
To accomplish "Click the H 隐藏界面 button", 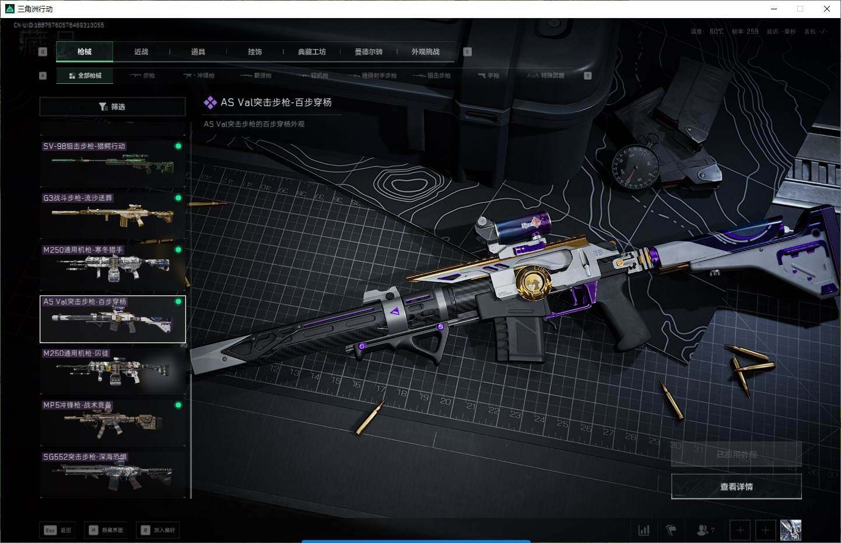I will 106,530.
